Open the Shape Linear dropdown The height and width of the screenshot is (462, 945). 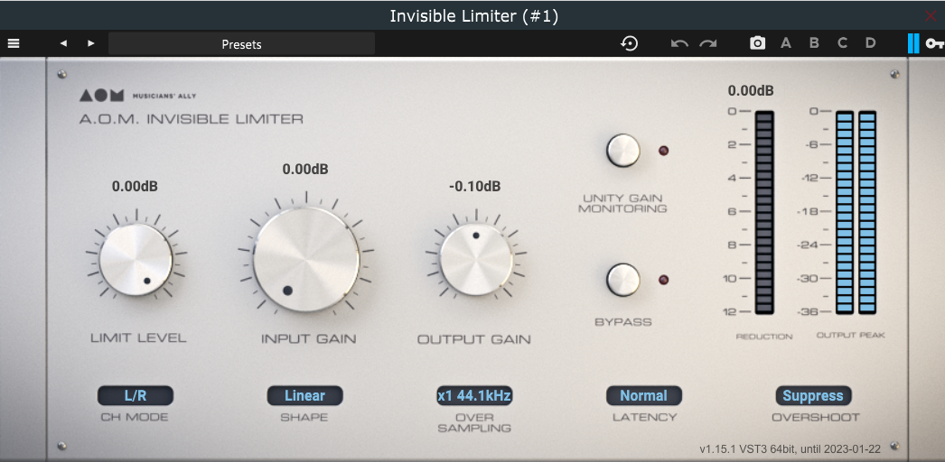(305, 396)
